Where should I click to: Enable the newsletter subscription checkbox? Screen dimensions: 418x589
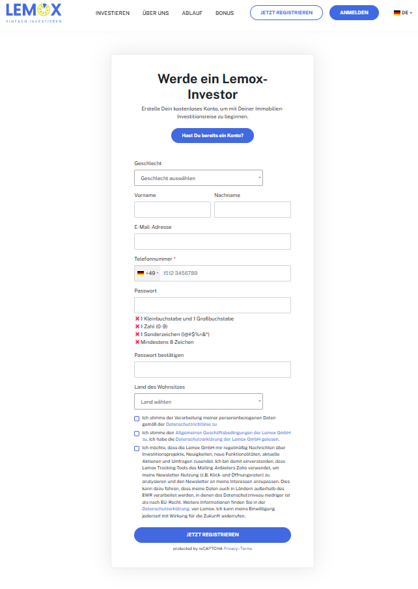[137, 449]
